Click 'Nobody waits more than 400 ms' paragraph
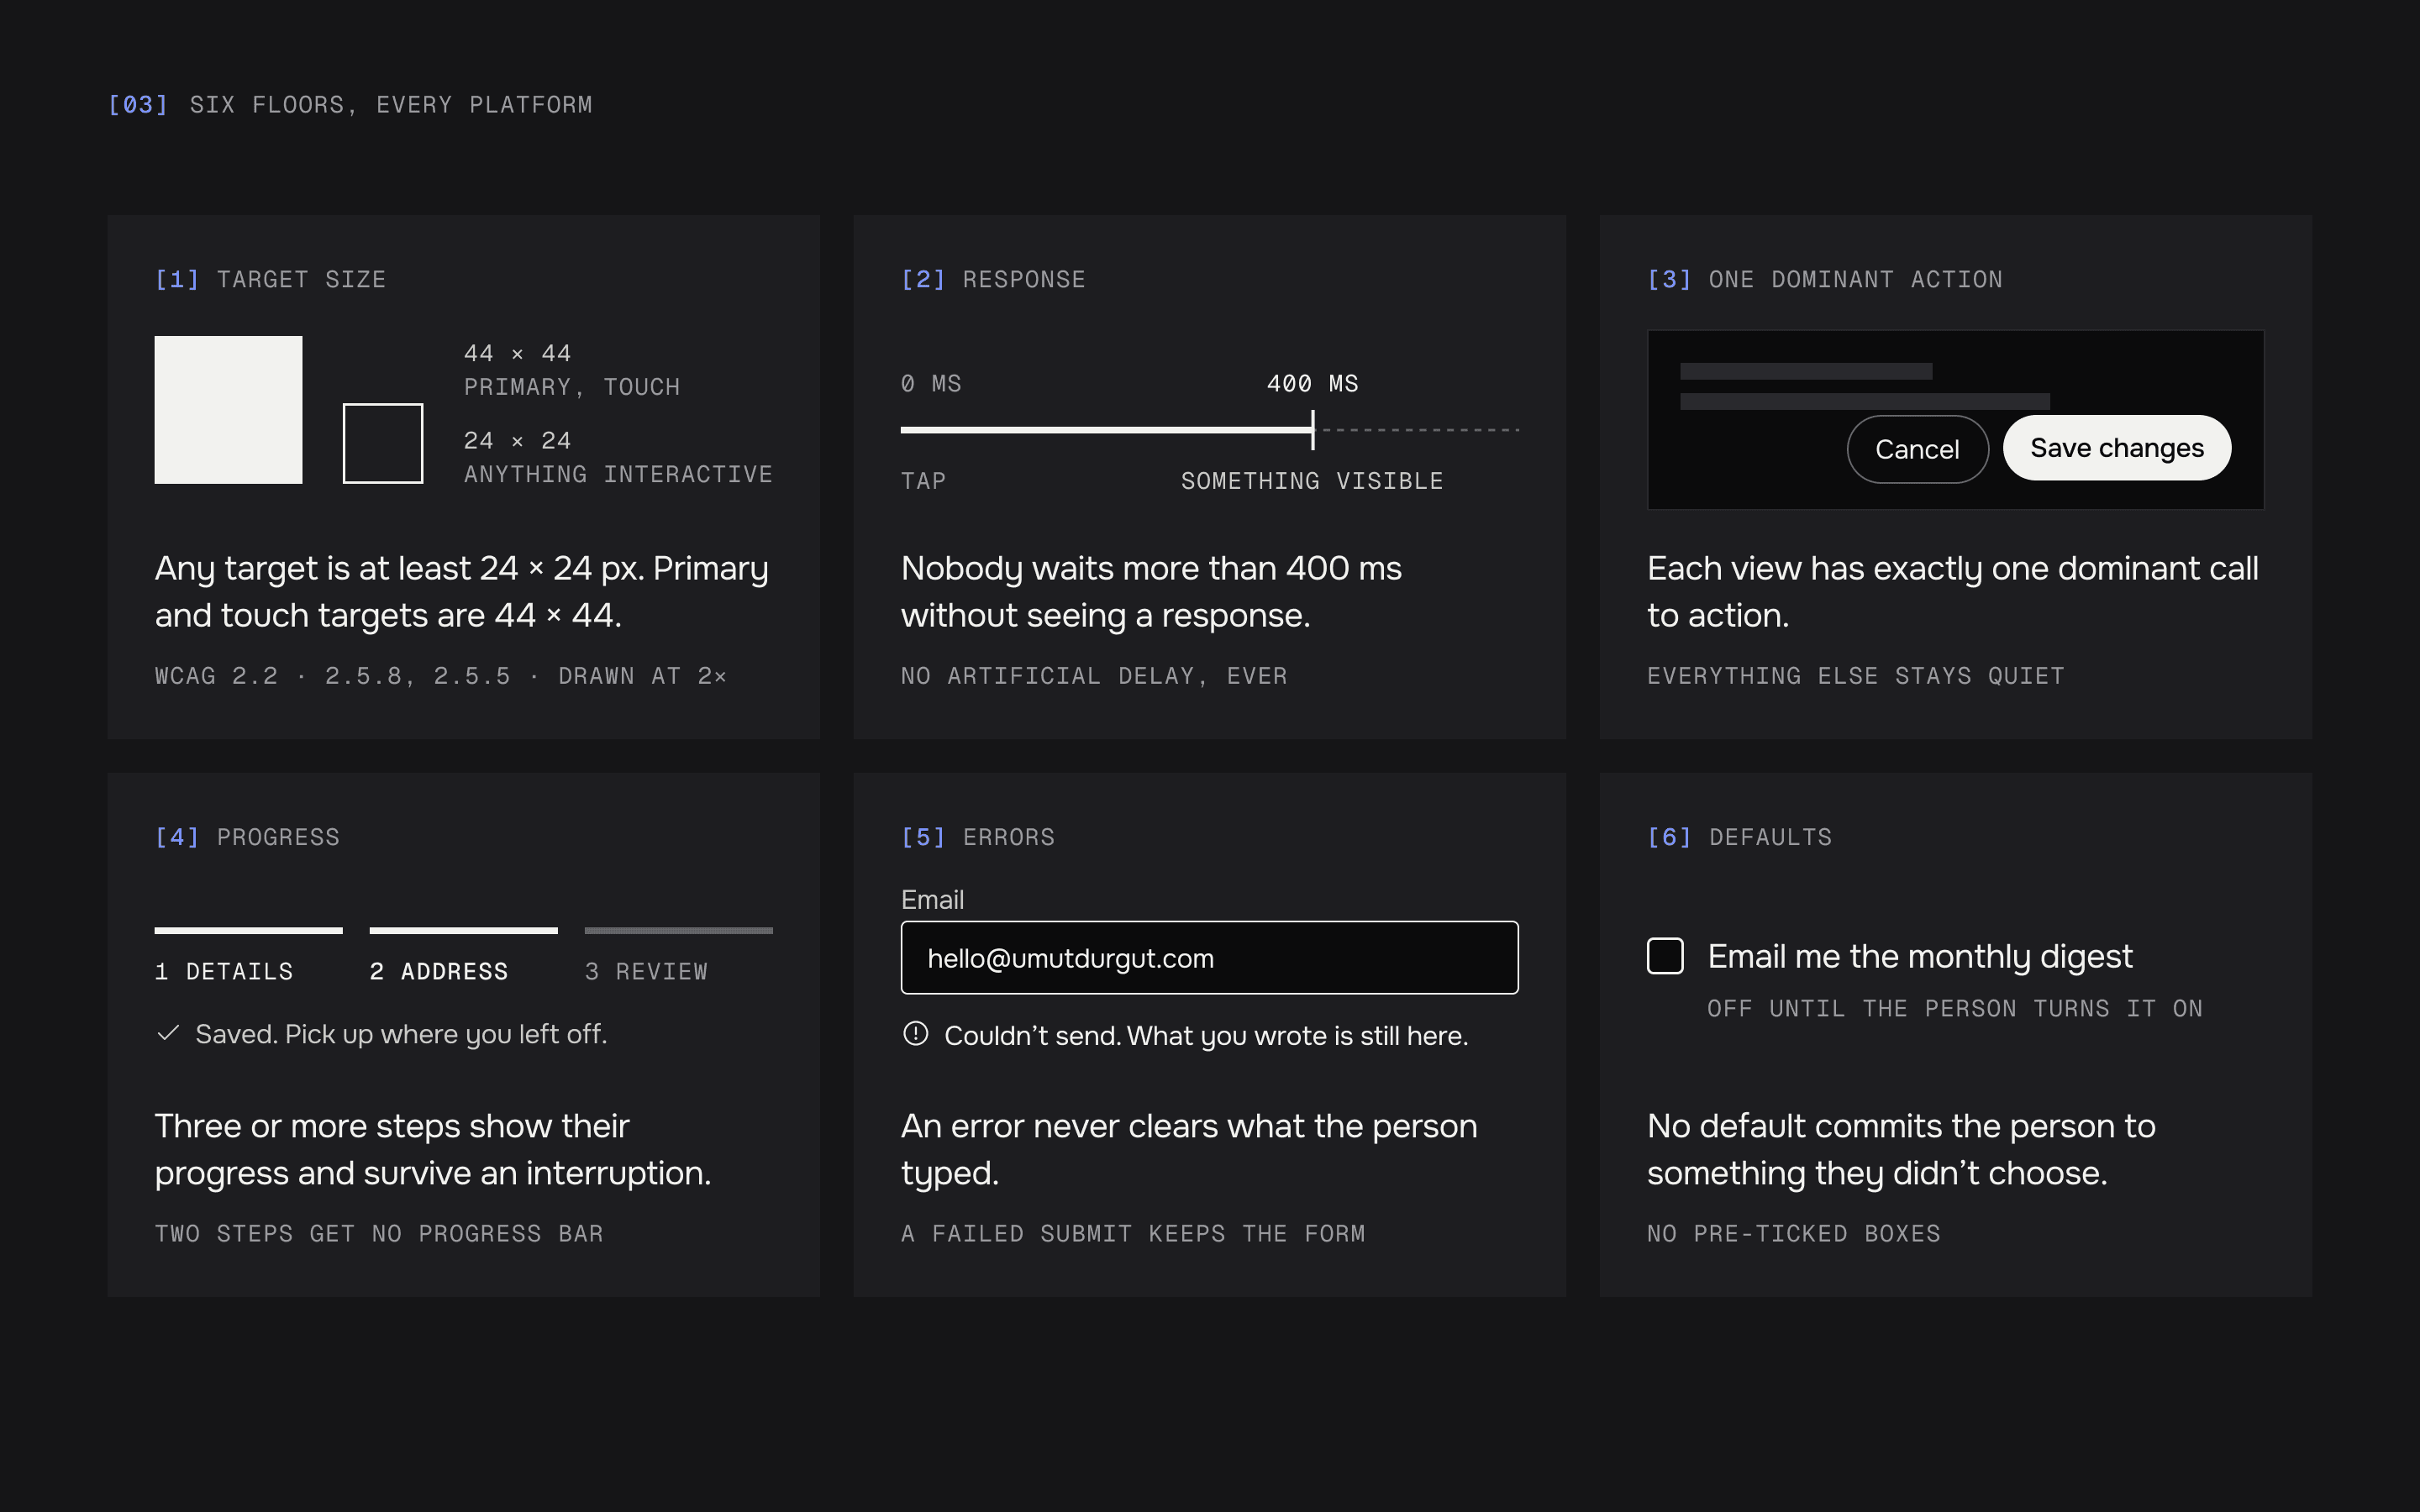Screen dimensions: 2420x1512 (1151, 591)
